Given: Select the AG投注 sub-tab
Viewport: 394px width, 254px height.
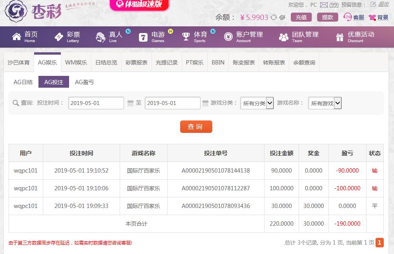Looking at the screenshot, I should point(54,82).
